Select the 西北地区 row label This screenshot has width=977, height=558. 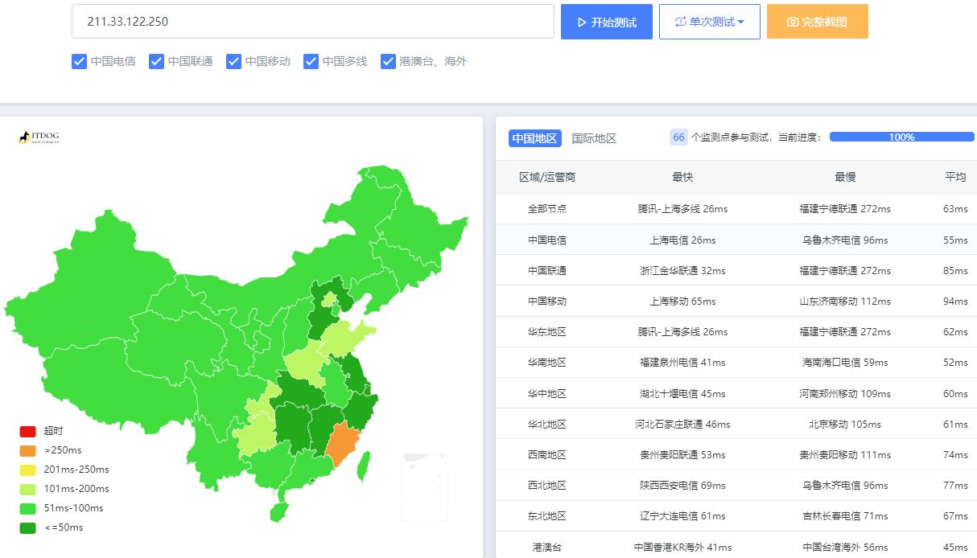pyautogui.click(x=547, y=485)
